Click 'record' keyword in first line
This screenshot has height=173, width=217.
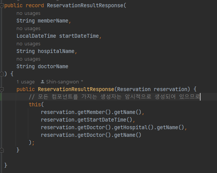pos(35,6)
